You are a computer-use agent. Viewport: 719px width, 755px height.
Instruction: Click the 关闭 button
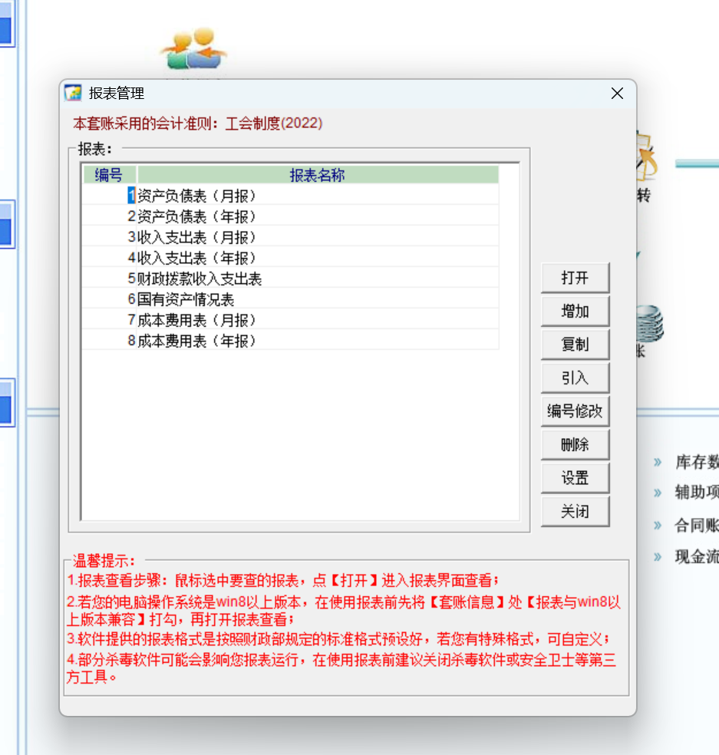(x=575, y=511)
